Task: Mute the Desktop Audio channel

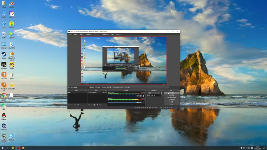Action: point(141,102)
